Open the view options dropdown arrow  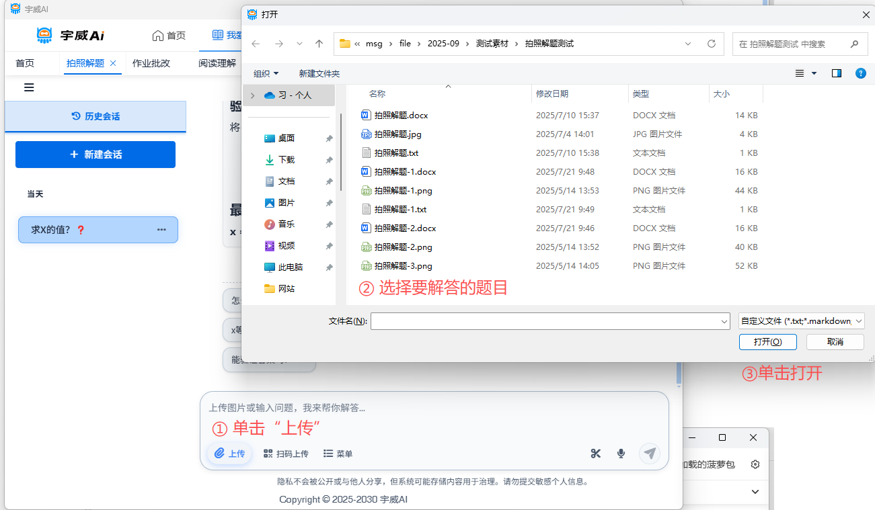[x=814, y=73]
